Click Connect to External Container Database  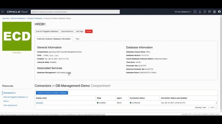pyautogui.click(x=52, y=93)
